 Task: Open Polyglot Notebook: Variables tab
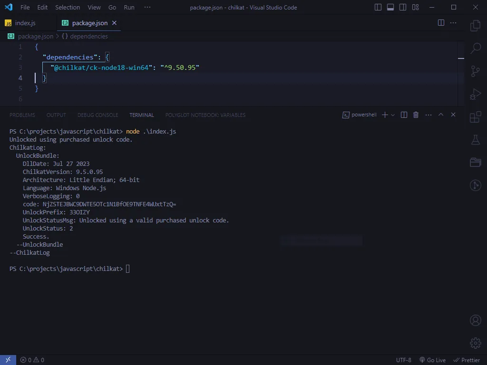pos(205,115)
